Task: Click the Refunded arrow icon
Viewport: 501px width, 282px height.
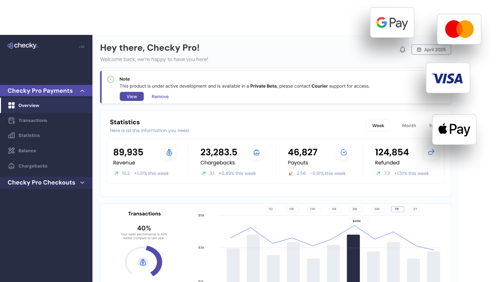Action: pos(431,152)
